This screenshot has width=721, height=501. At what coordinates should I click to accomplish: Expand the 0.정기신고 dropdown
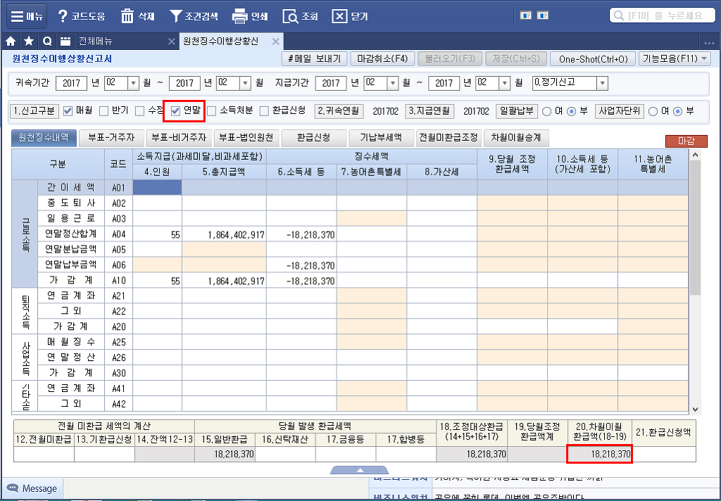[601, 83]
